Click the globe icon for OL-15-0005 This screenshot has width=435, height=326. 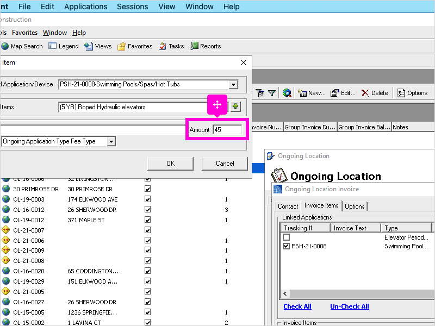[x=6, y=312]
